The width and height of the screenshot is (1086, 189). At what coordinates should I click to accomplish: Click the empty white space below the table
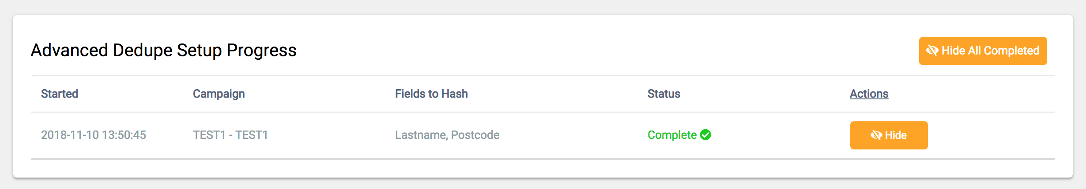click(x=543, y=169)
